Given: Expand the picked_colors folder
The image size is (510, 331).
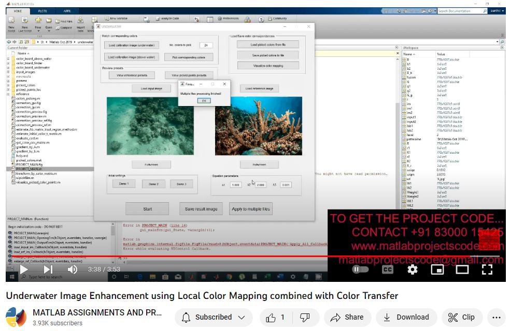Looking at the screenshot, I should pos(8,85).
